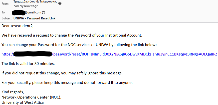Click the 'you may safely ignore this message' line
The width and height of the screenshot is (218, 105).
click(62, 73)
